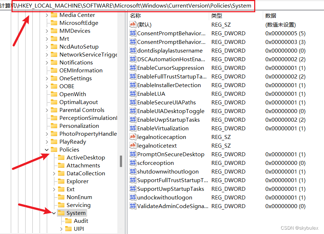Select the Mrt key
Image resolution: width=324 pixels, height=234 pixels.
tap(64, 39)
